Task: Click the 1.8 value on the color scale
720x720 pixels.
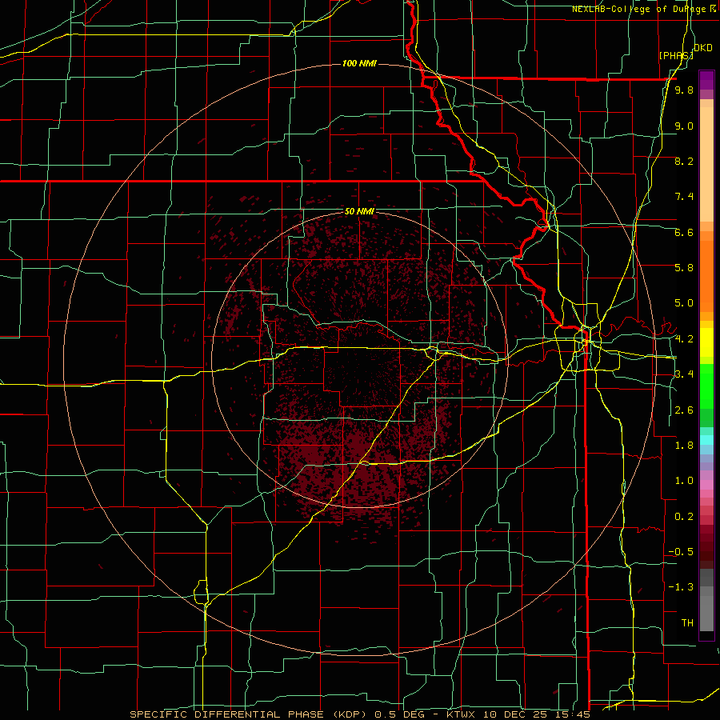Action: coord(684,446)
